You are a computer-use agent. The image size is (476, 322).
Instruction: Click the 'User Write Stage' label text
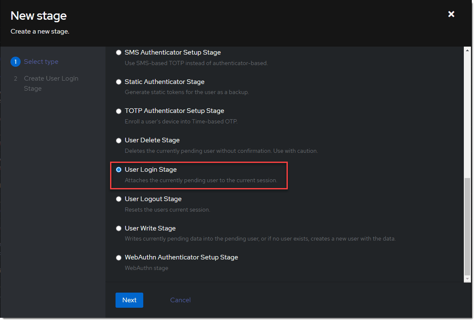click(150, 228)
